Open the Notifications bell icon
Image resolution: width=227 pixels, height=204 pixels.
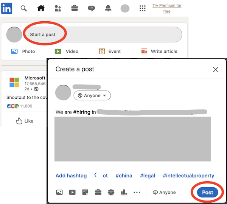(108, 8)
